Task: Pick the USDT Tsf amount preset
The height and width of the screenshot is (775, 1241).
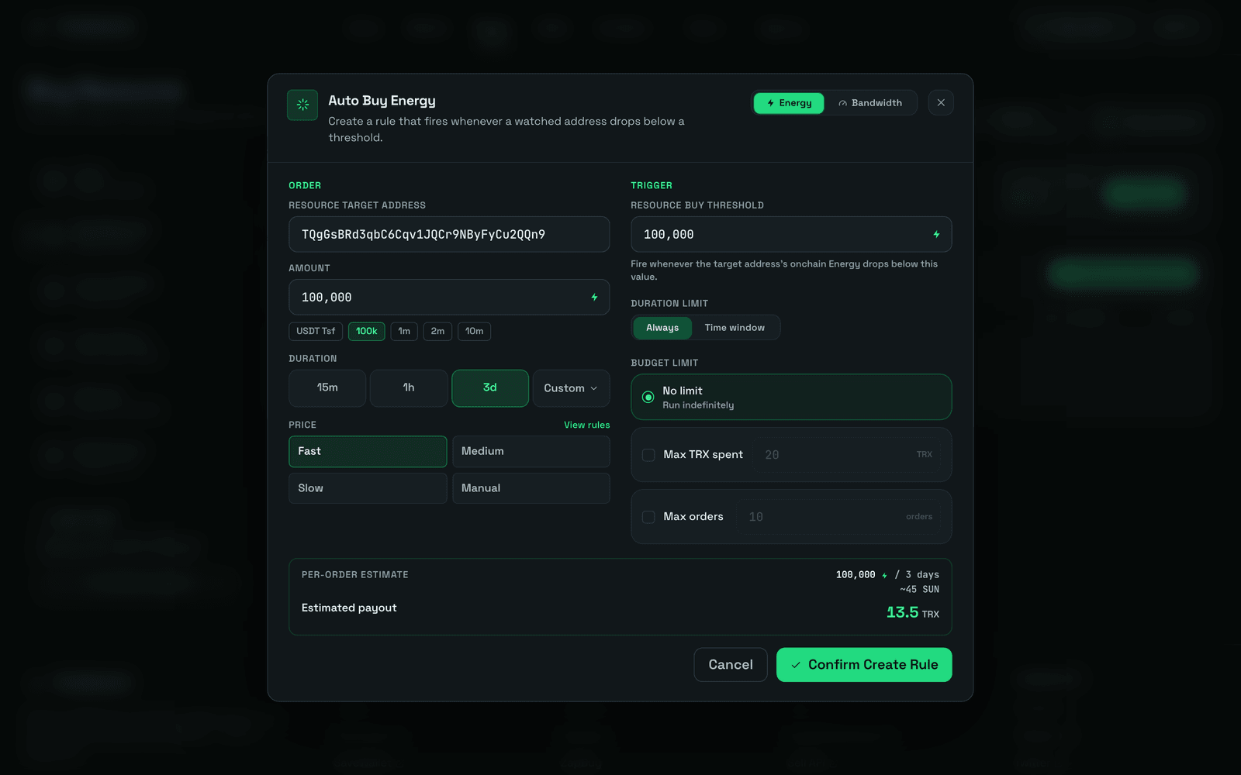Action: coord(316,332)
